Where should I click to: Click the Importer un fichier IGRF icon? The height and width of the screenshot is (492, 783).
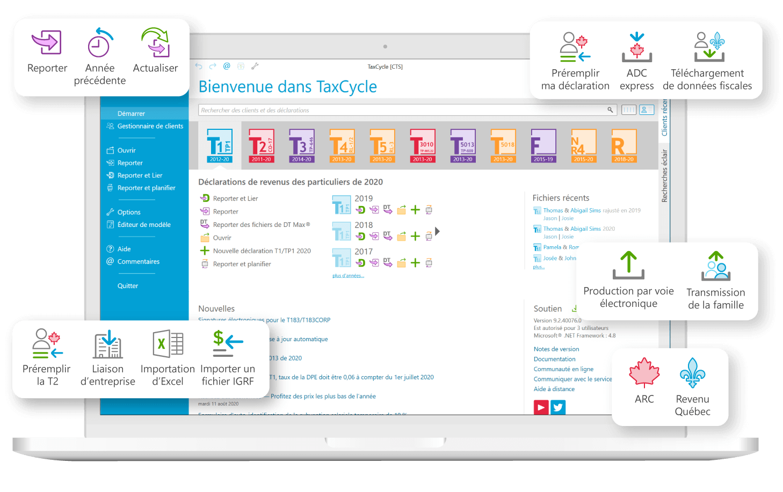click(228, 343)
